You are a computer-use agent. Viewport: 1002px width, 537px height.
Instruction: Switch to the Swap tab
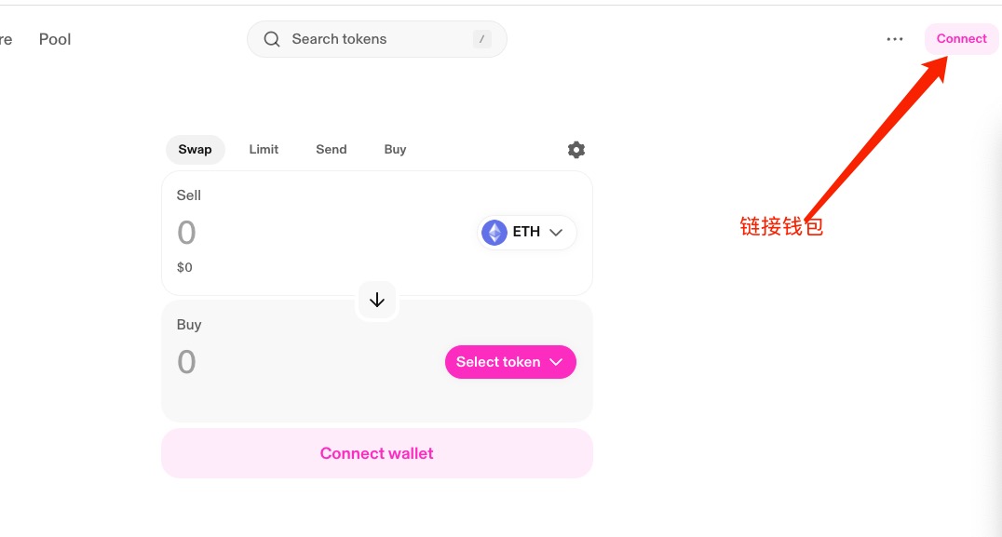coord(195,149)
